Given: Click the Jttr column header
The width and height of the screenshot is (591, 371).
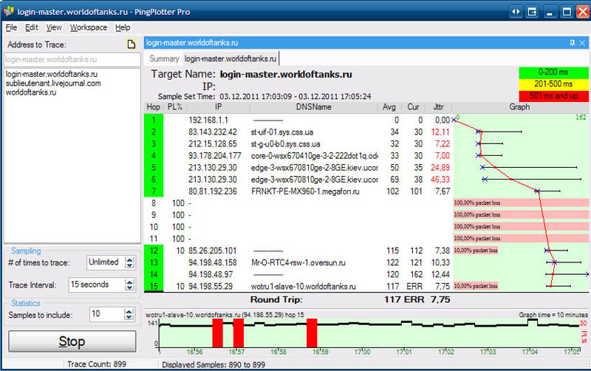Looking at the screenshot, I should coord(438,107).
